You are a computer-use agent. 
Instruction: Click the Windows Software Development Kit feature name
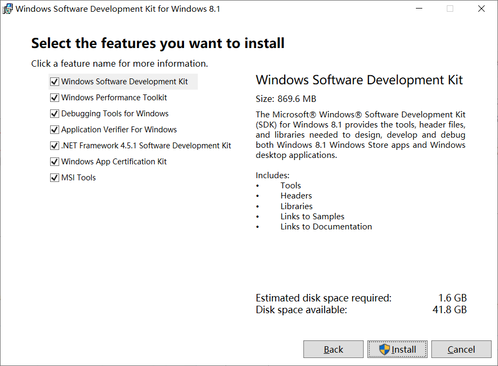pos(125,82)
